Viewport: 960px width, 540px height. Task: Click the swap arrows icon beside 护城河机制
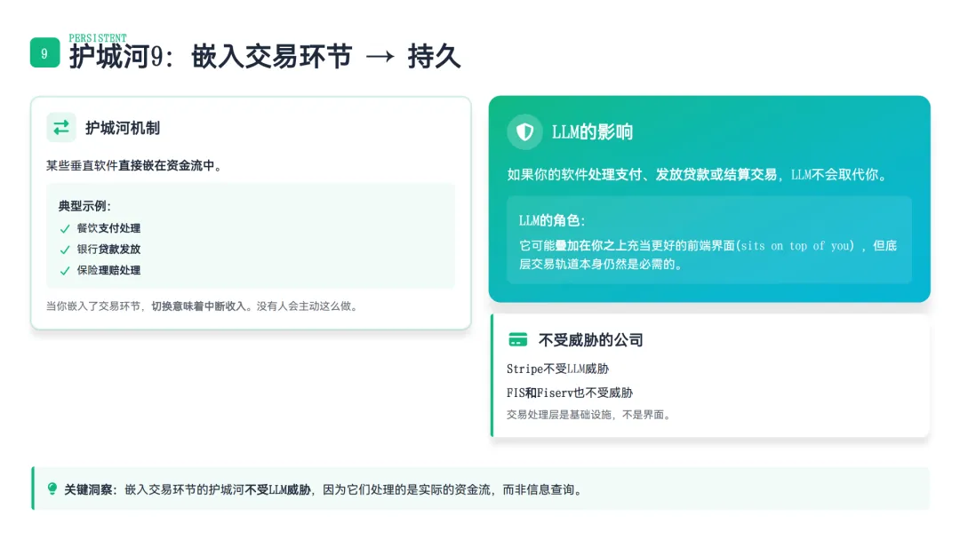pyautogui.click(x=61, y=127)
